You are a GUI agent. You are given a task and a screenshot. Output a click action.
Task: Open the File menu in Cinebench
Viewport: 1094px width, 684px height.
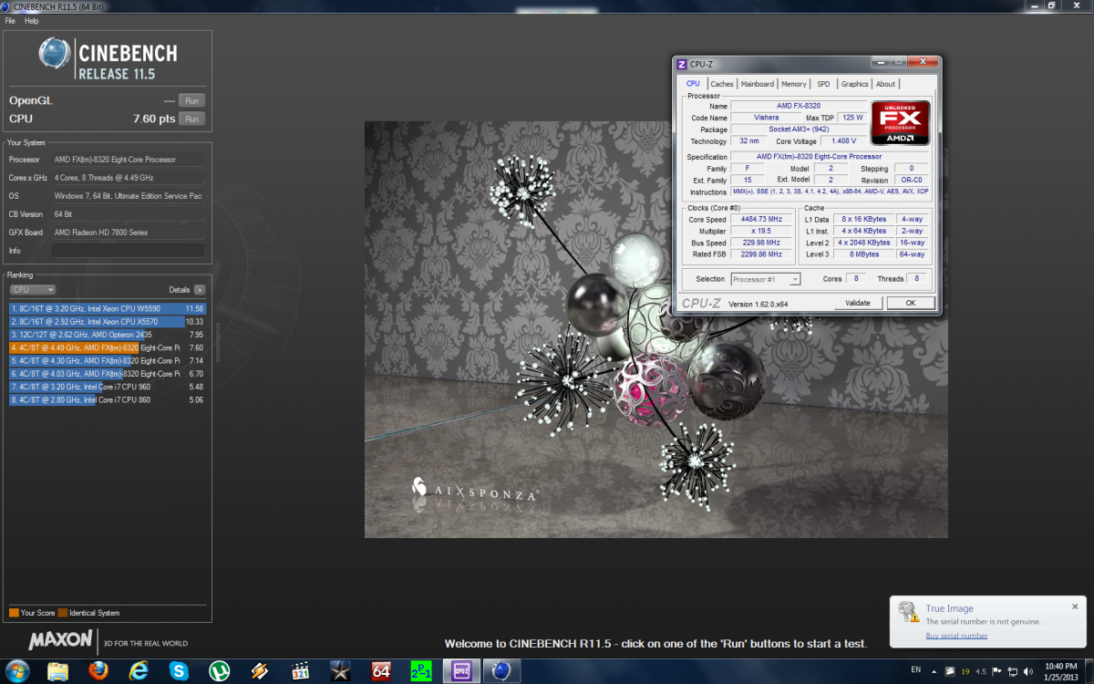click(x=10, y=20)
